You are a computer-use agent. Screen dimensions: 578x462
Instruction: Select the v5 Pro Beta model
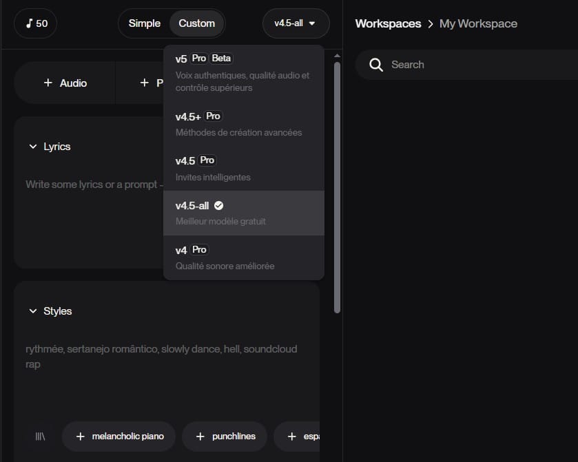243,72
